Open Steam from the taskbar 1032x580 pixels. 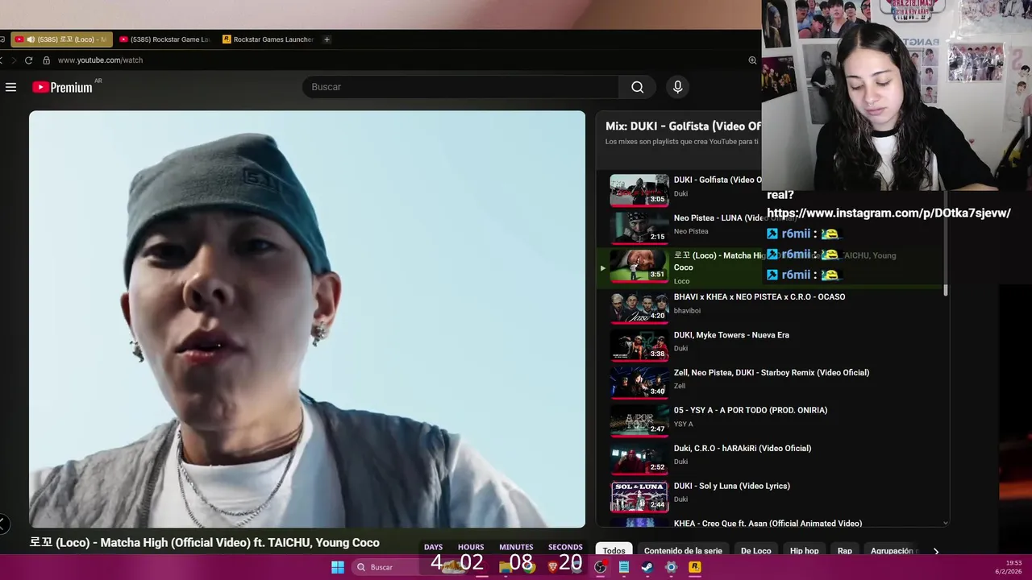tap(647, 567)
